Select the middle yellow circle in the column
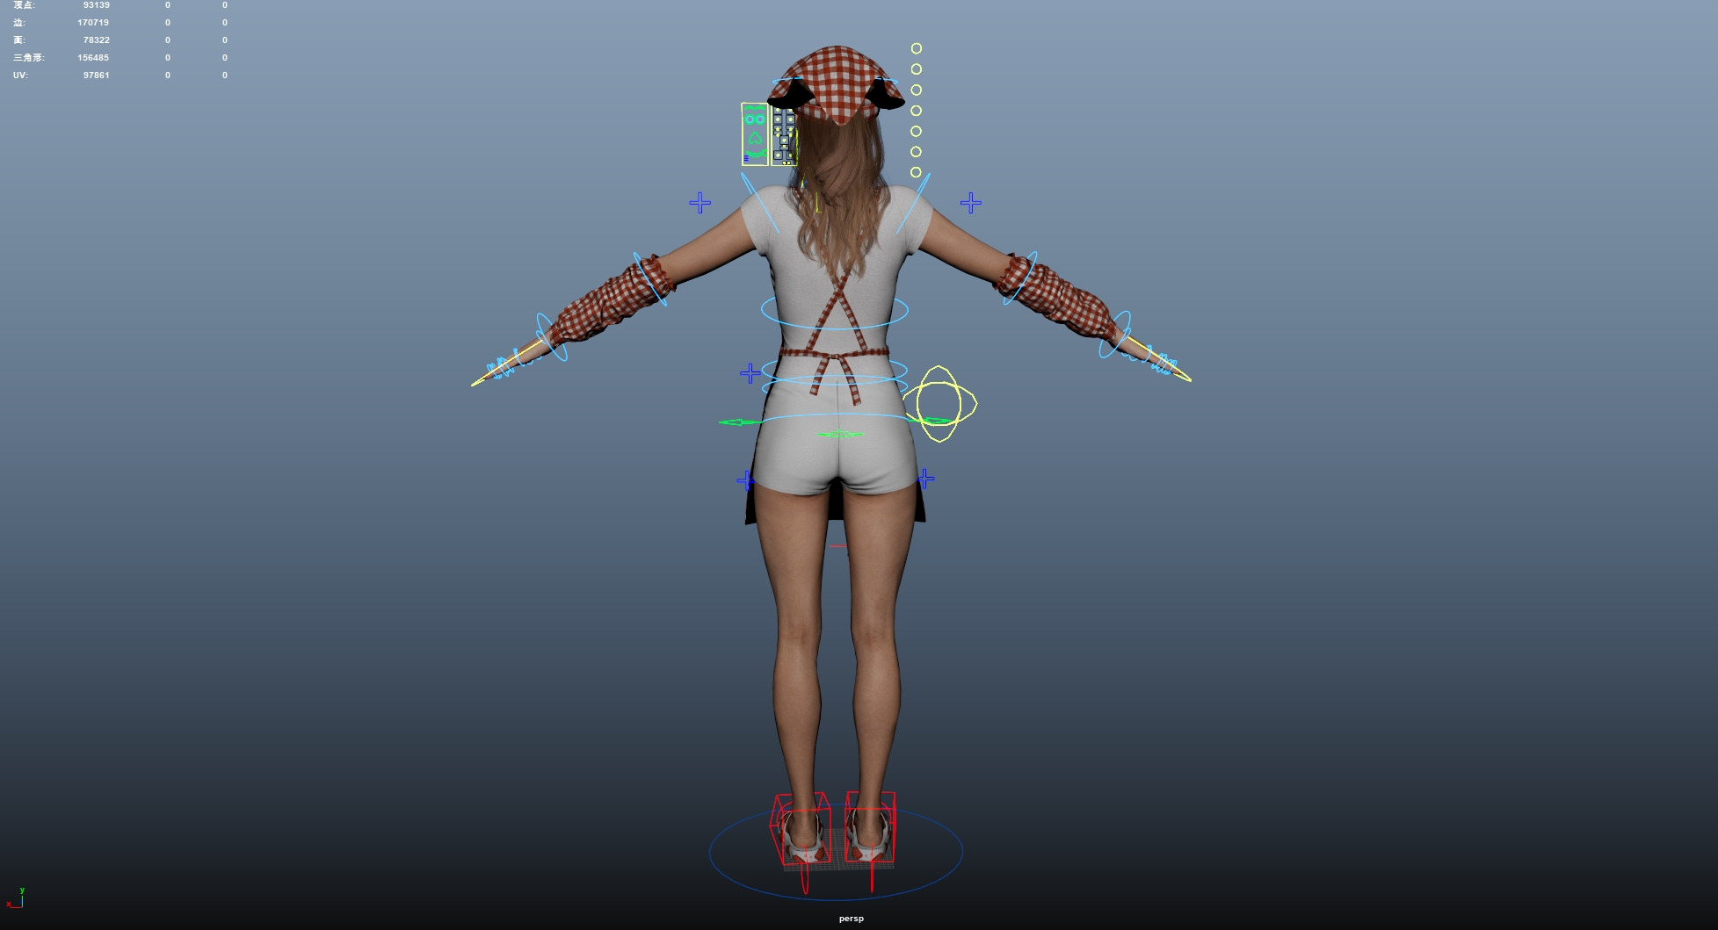This screenshot has width=1718, height=930. pos(917,111)
